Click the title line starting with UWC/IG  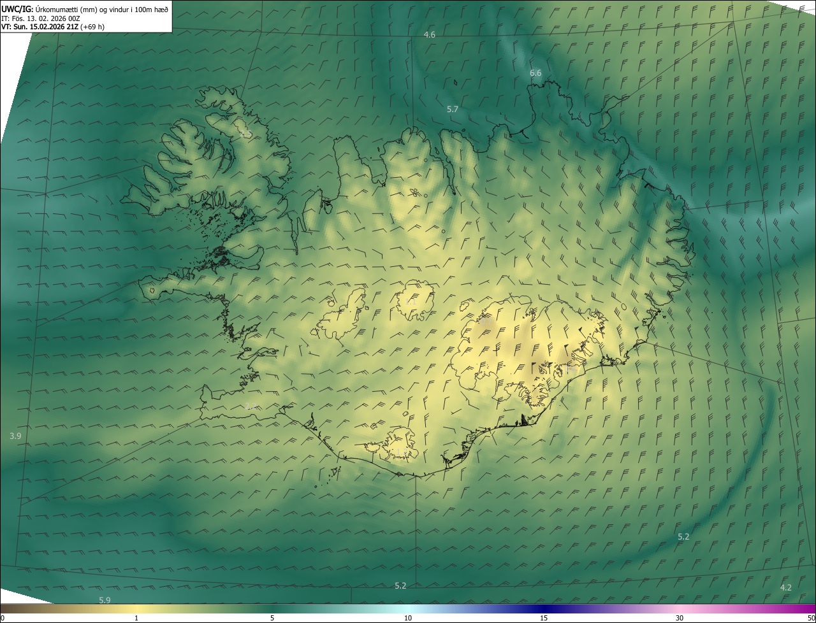tap(85, 8)
